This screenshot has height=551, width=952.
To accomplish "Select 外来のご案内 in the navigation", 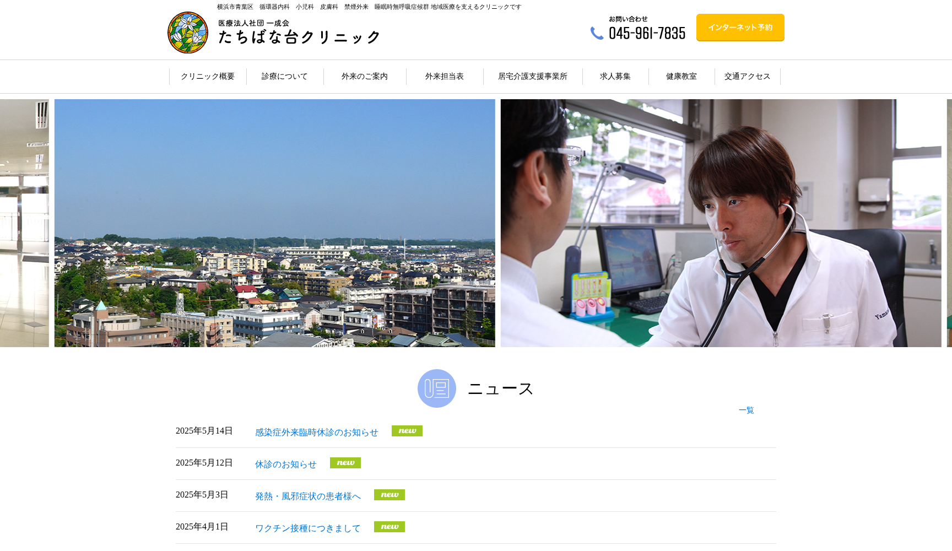I will coord(364,77).
